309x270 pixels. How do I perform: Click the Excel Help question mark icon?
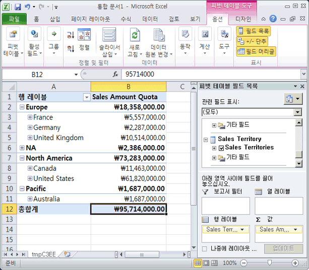[x=273, y=19]
